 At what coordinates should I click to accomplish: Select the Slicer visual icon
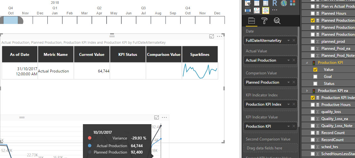click(248, 3)
